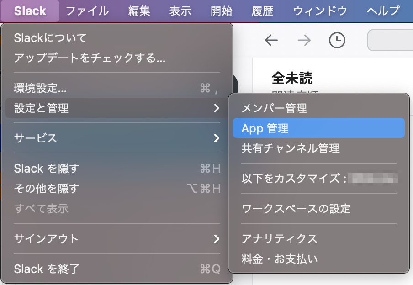Open the ヘルプ menu

point(383,11)
